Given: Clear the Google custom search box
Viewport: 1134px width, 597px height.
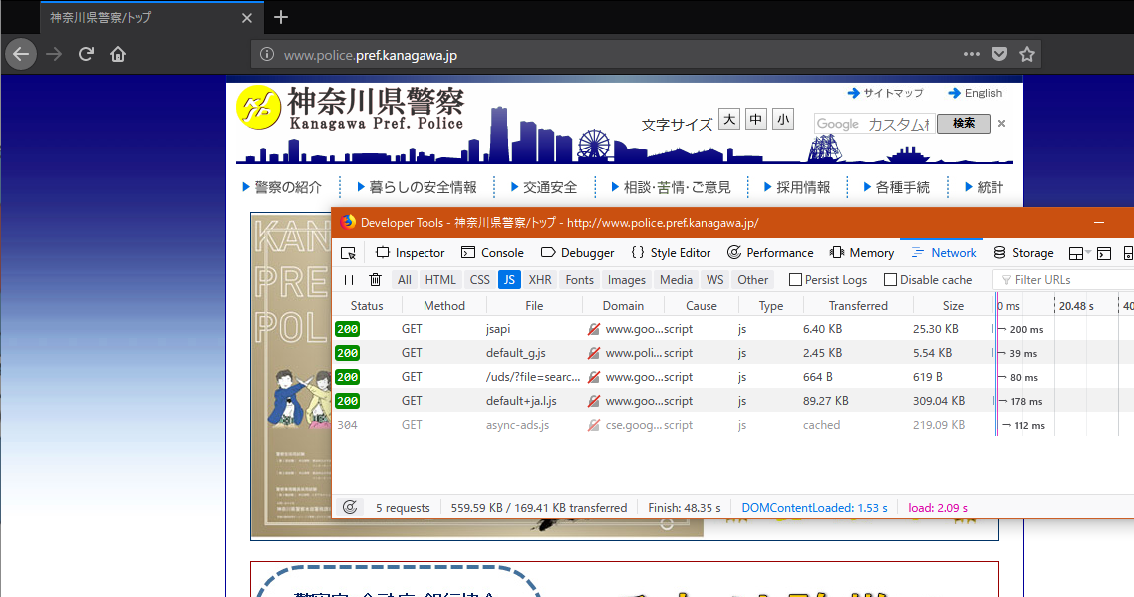Looking at the screenshot, I should click(1001, 123).
